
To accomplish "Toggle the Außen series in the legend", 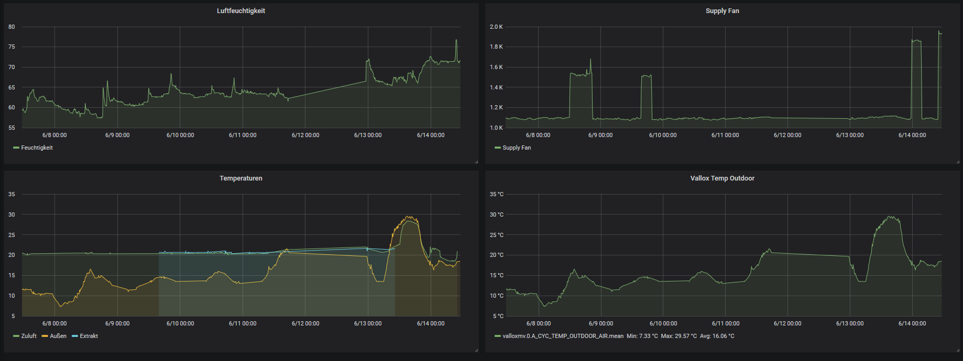I will (58, 336).
